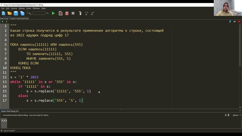Switch to the 17.py editor tab
Image resolution: width=242 pixels, height=136 pixels.
click(x=17, y=19)
